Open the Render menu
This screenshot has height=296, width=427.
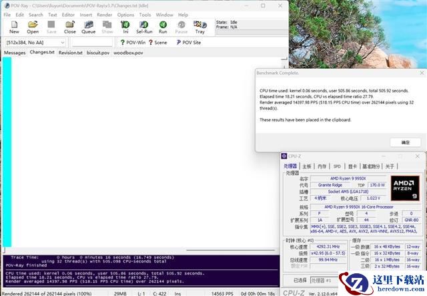click(x=105, y=15)
